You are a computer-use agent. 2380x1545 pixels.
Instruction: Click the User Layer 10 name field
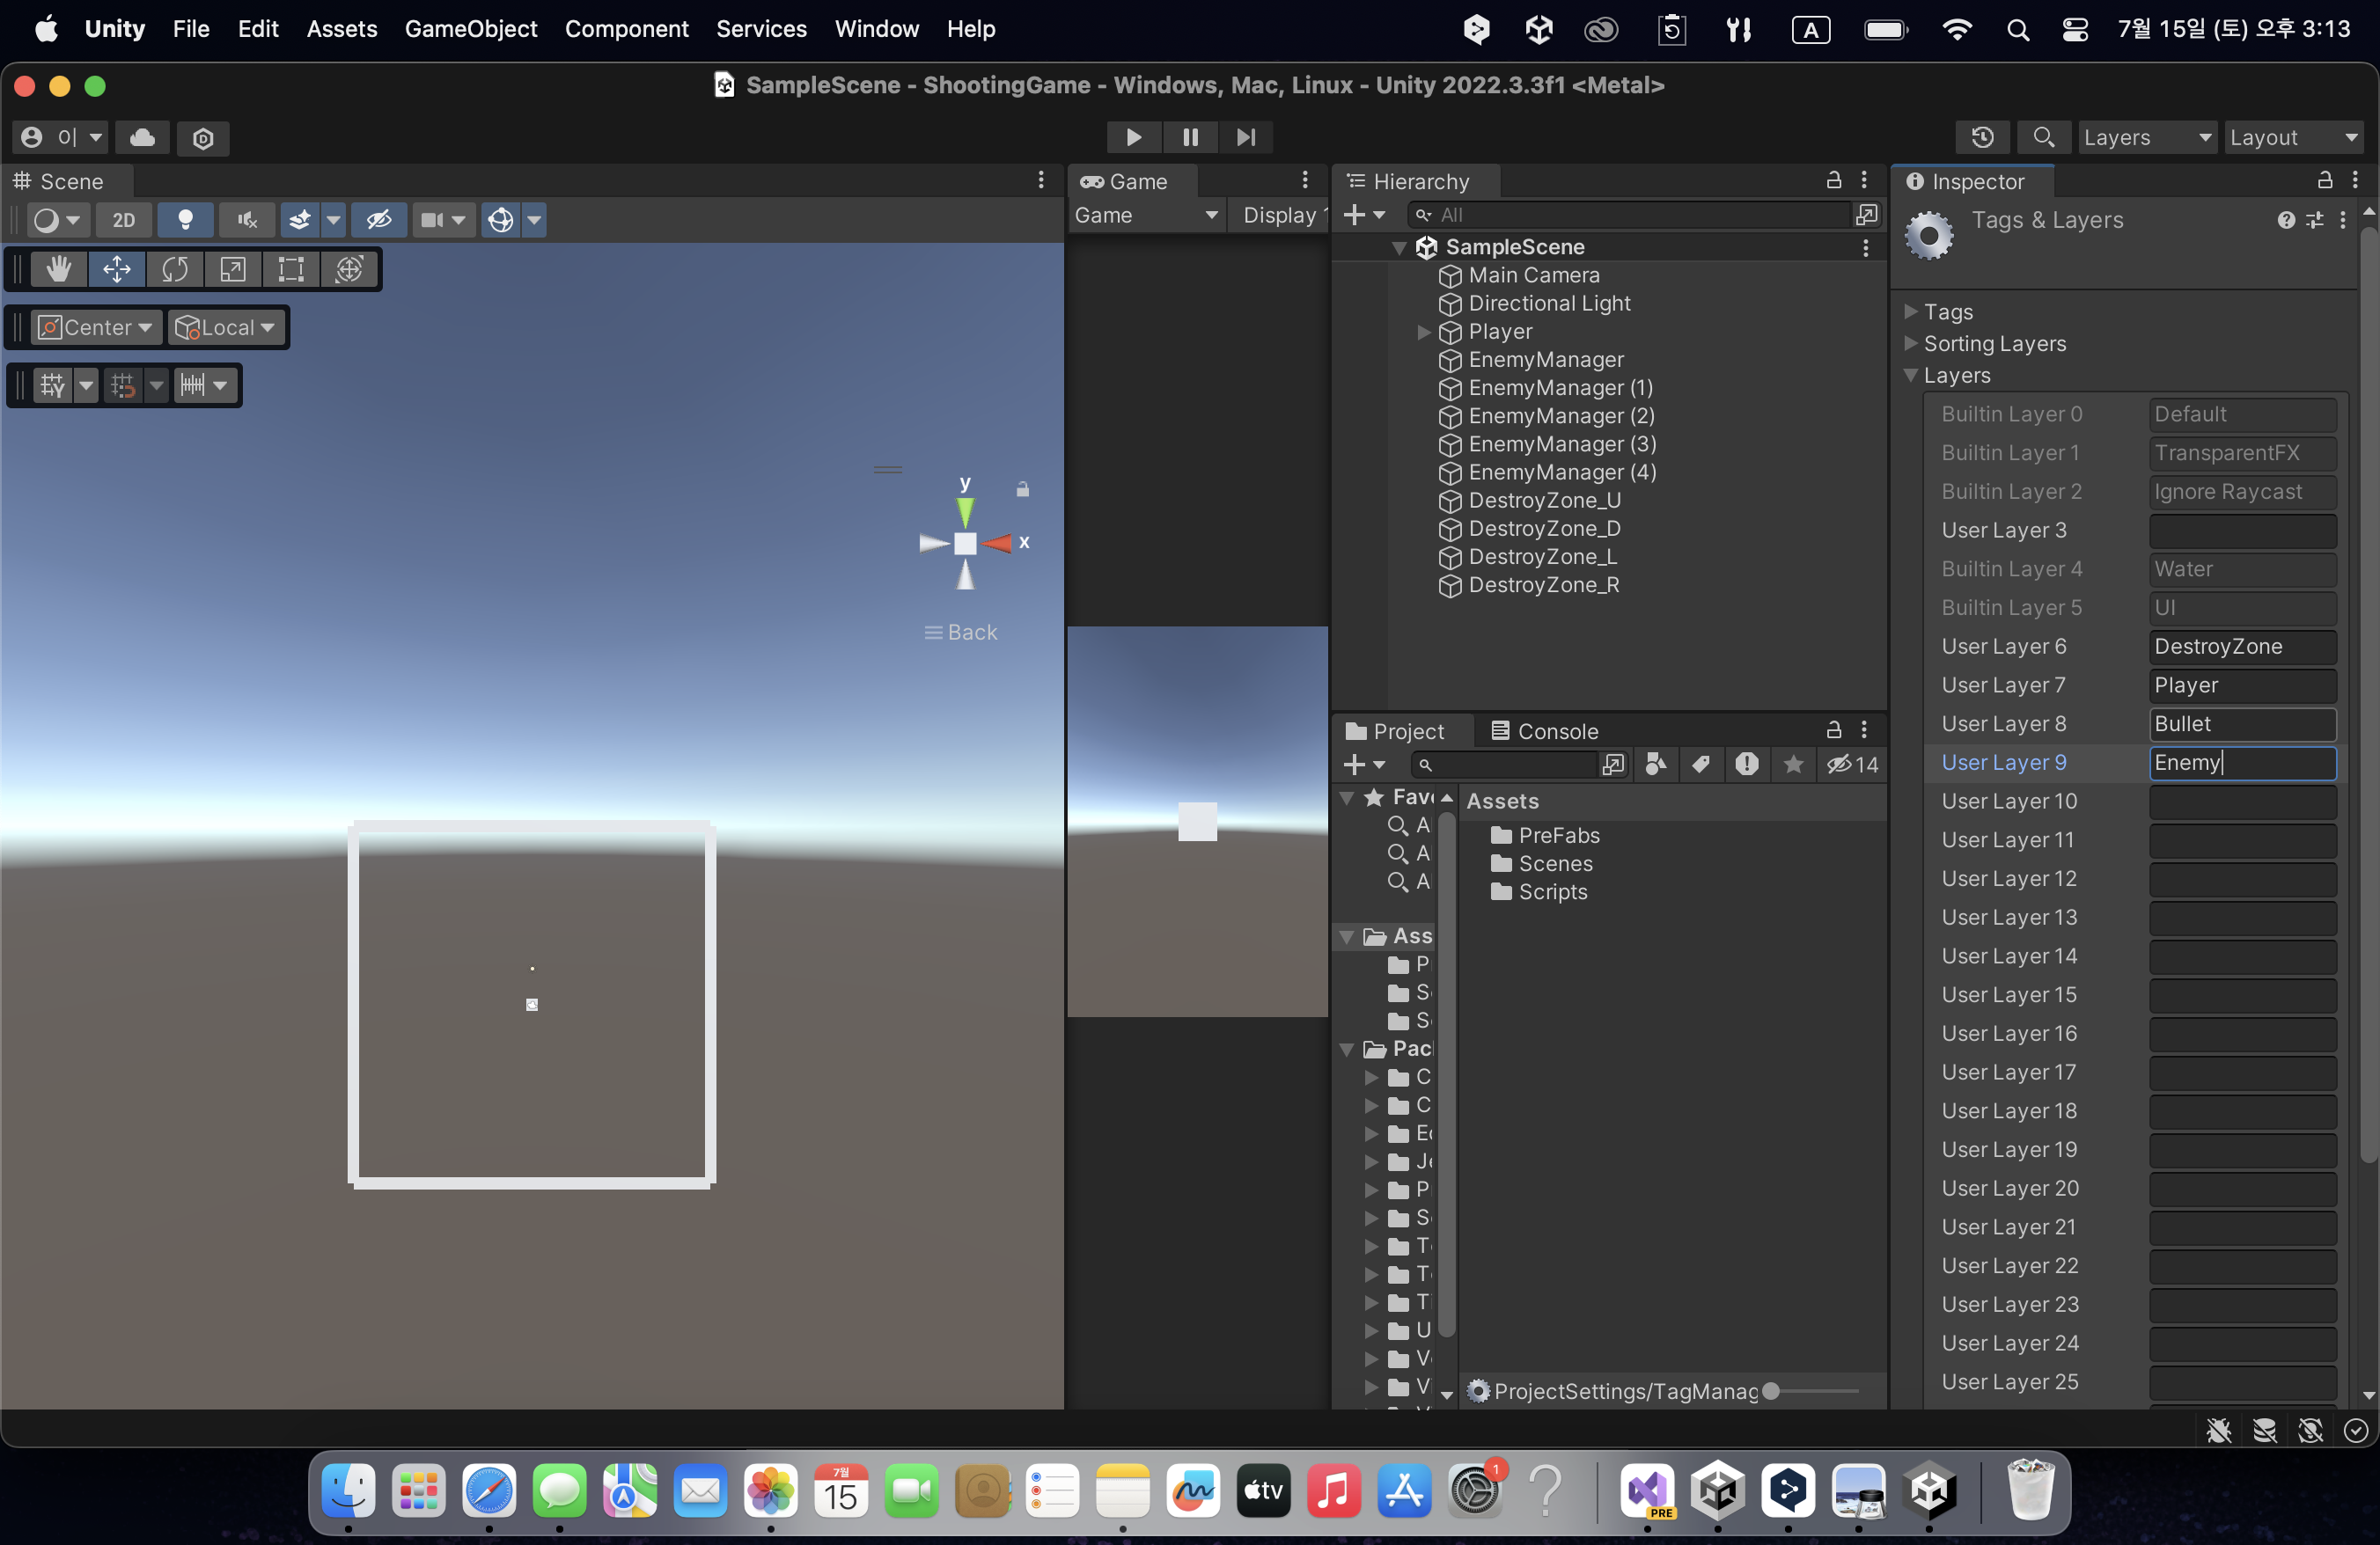click(x=2241, y=802)
